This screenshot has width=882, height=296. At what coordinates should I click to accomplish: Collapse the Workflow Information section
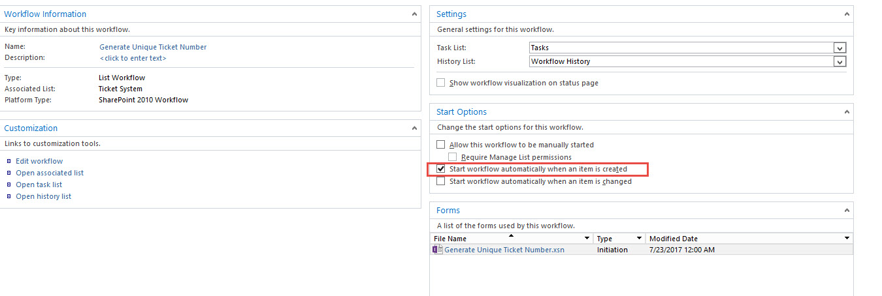(415, 14)
